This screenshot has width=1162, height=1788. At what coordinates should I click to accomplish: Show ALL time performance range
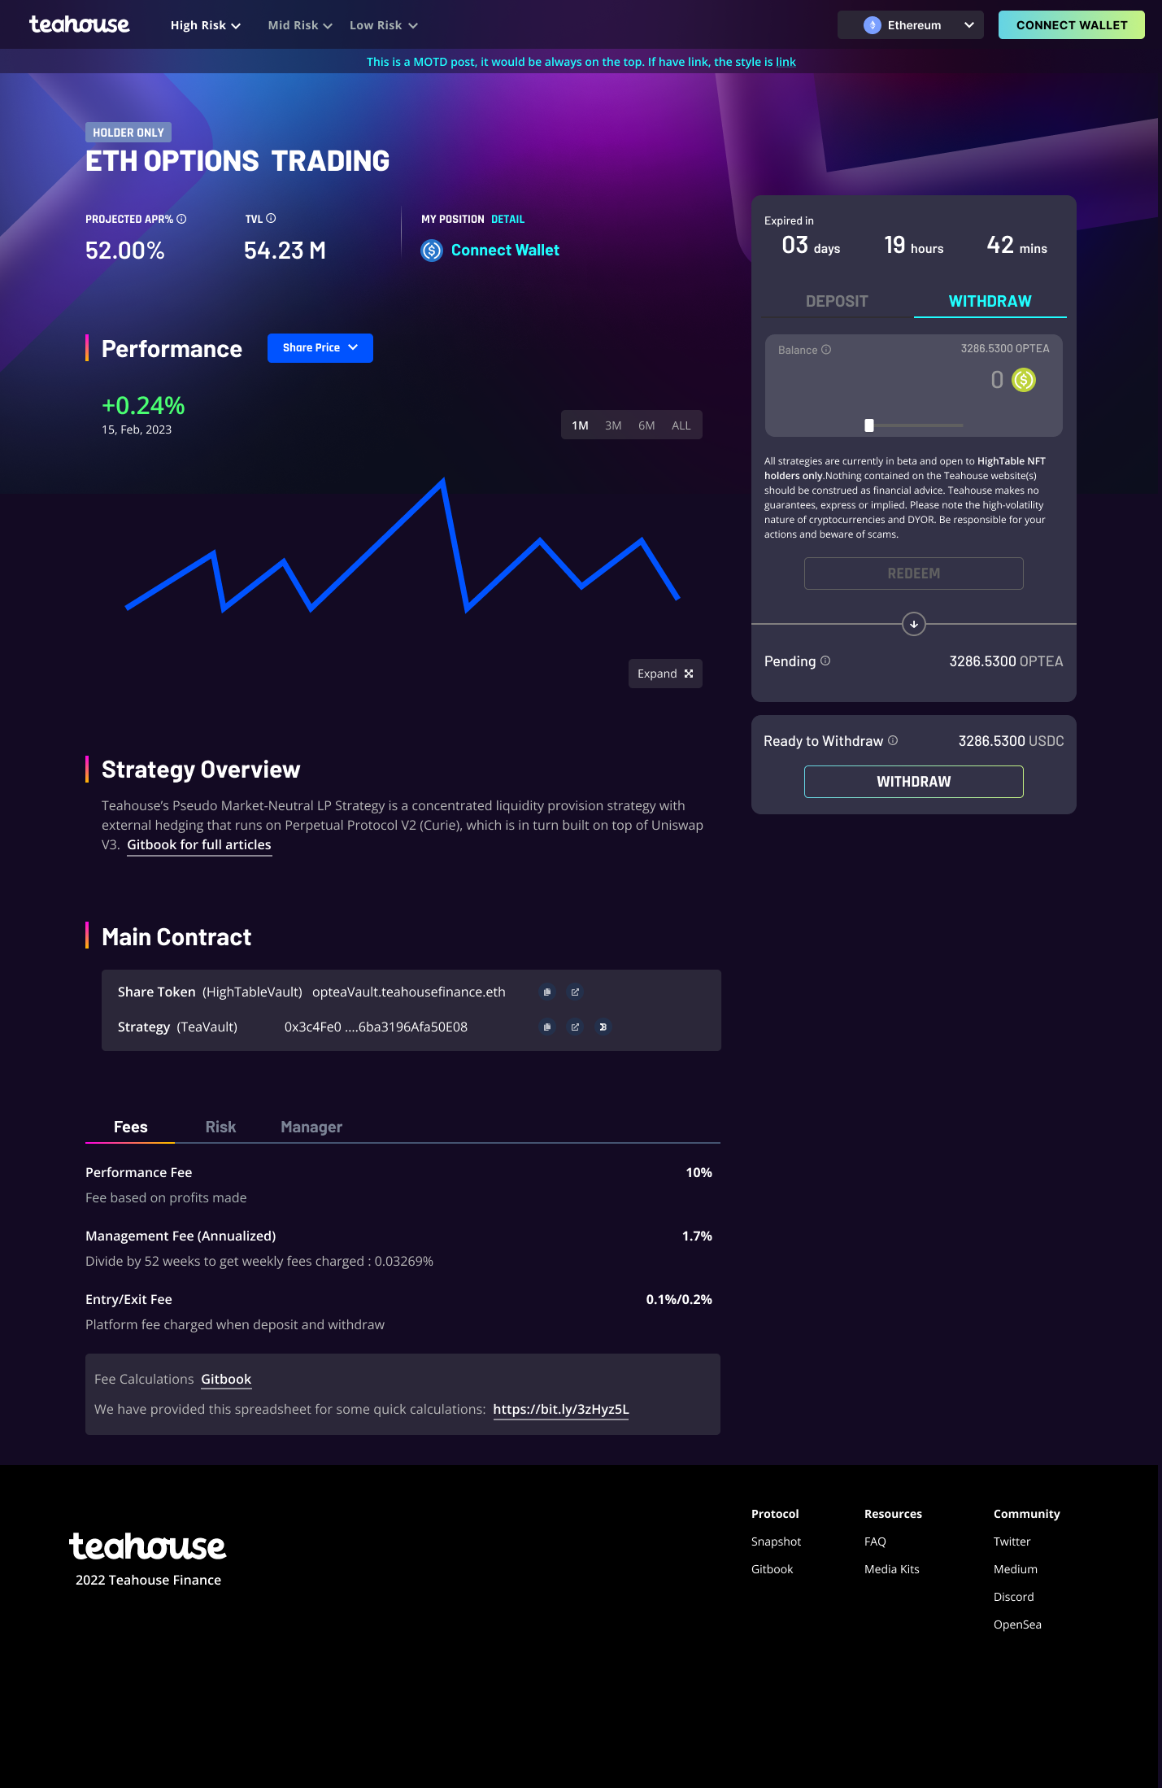tap(681, 425)
